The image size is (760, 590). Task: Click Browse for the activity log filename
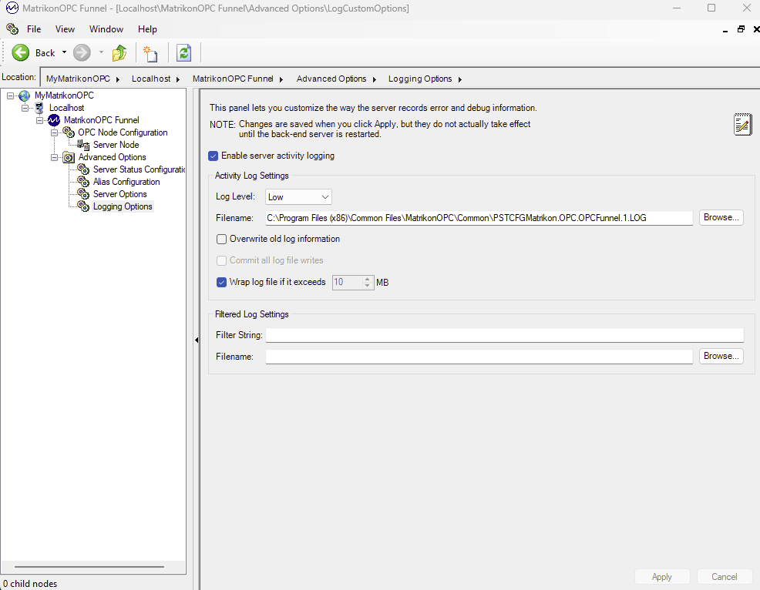click(x=721, y=217)
